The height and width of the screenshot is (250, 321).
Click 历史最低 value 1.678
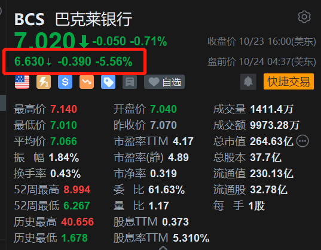[75, 238]
